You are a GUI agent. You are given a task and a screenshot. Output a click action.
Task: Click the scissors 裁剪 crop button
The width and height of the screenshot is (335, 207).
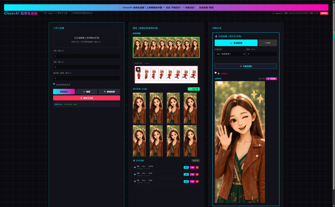[87, 92]
